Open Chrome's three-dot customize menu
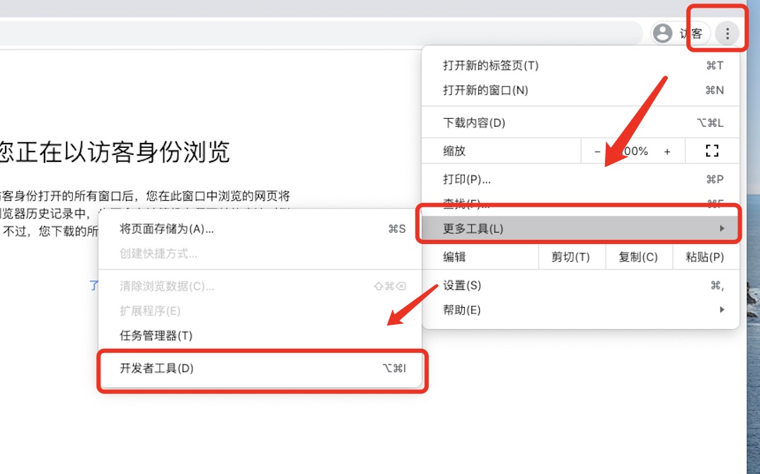This screenshot has width=760, height=474. [727, 33]
